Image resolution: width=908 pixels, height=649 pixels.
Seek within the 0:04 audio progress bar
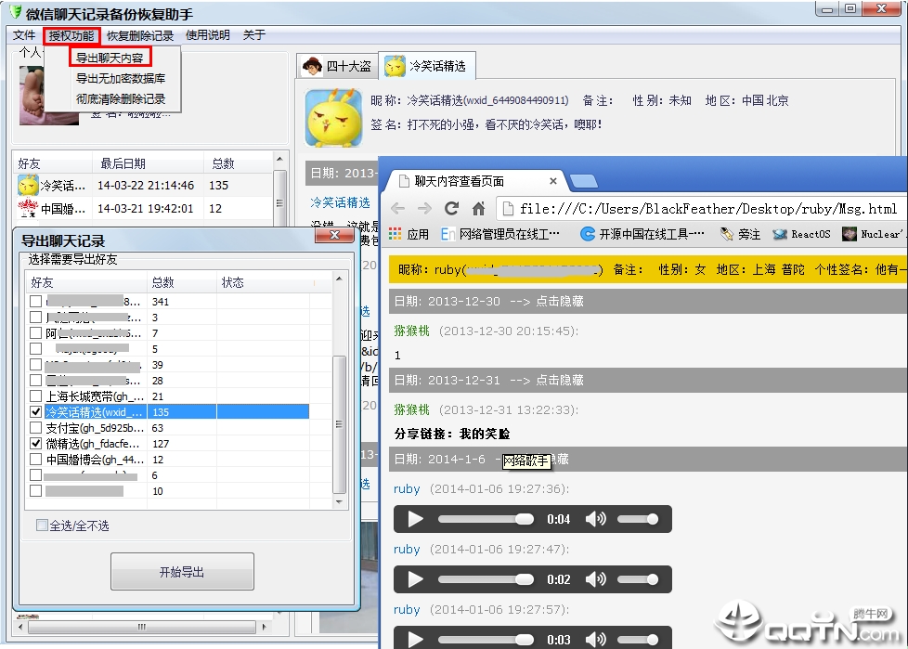click(x=486, y=519)
